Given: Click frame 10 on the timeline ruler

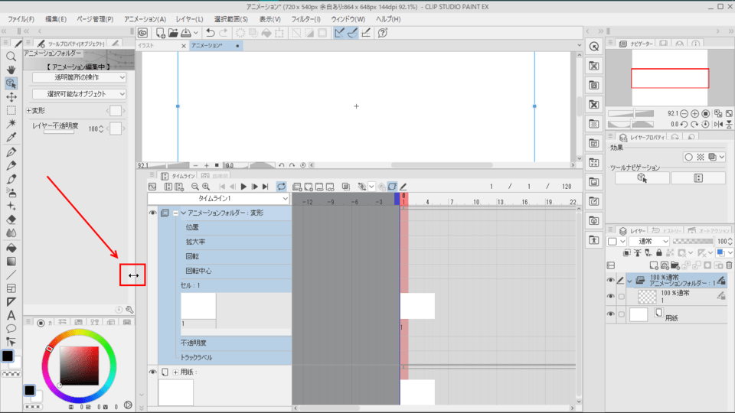Looking at the screenshot, I should tap(476, 202).
